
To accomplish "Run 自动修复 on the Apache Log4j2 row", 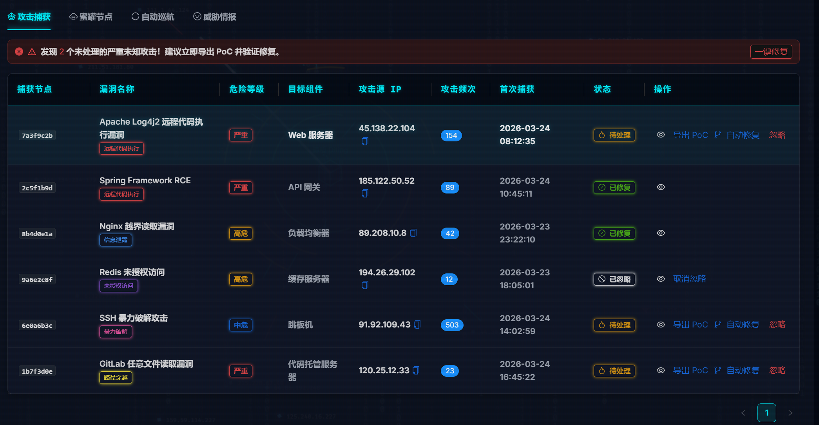I will click(x=737, y=135).
